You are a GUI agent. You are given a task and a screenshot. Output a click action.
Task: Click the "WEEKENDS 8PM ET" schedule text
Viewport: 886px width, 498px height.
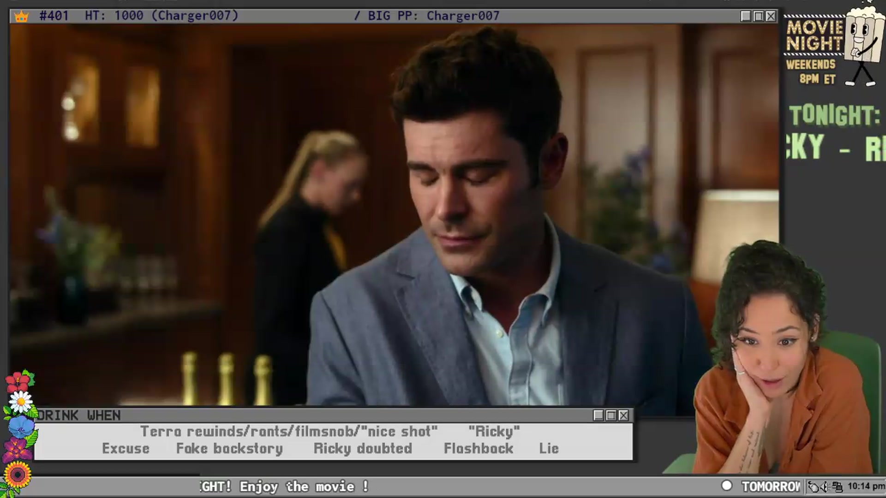[x=811, y=71]
